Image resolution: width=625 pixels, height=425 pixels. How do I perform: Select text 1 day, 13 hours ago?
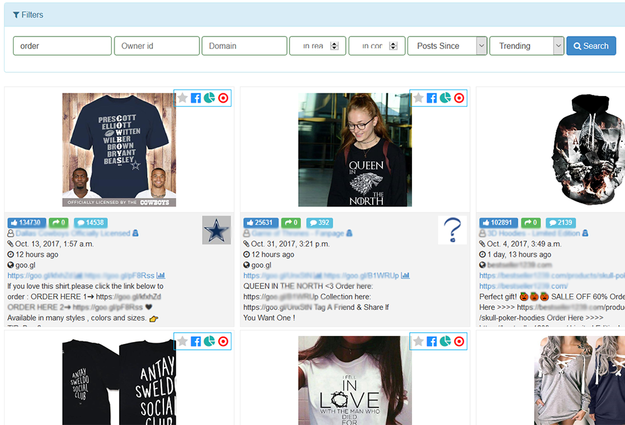519,254
